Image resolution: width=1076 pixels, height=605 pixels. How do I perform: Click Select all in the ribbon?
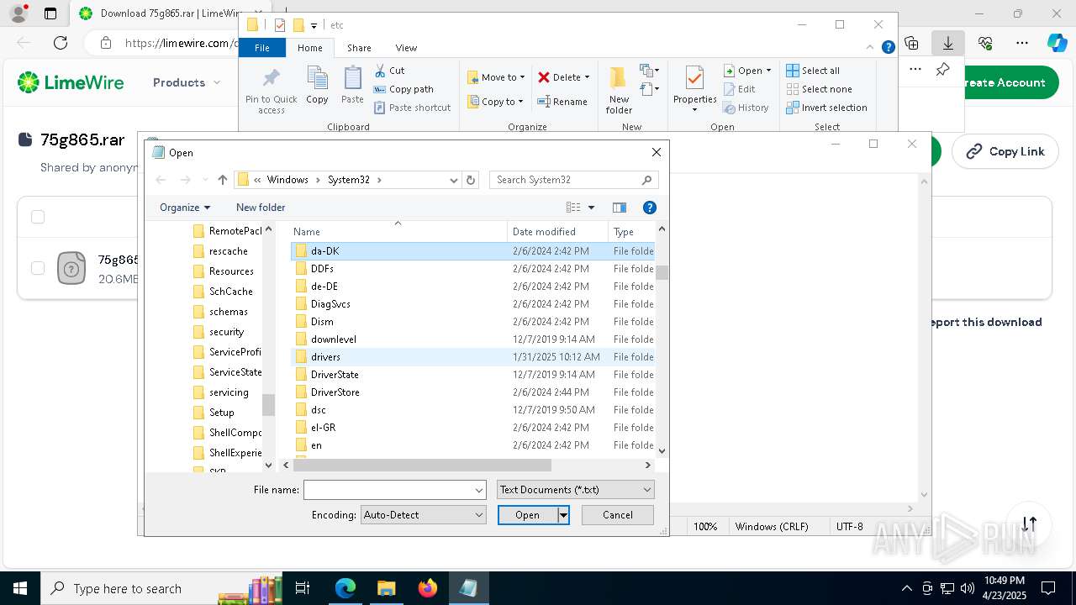pyautogui.click(x=812, y=71)
